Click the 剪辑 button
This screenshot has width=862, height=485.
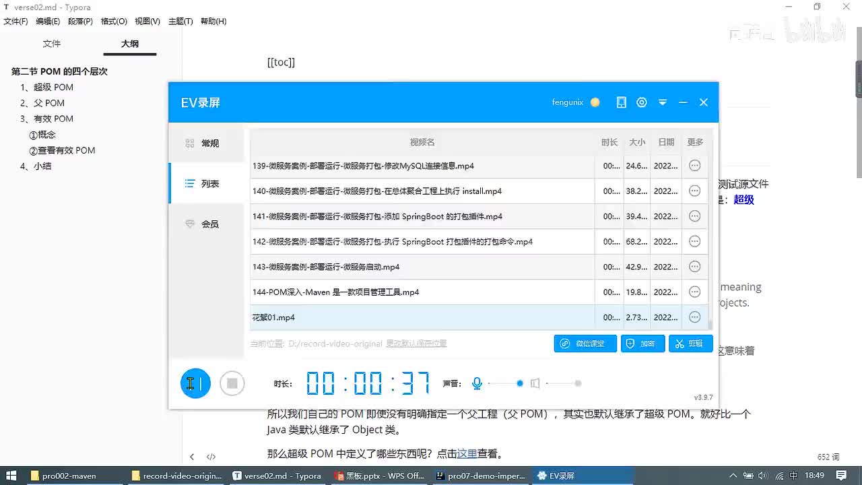pos(691,344)
